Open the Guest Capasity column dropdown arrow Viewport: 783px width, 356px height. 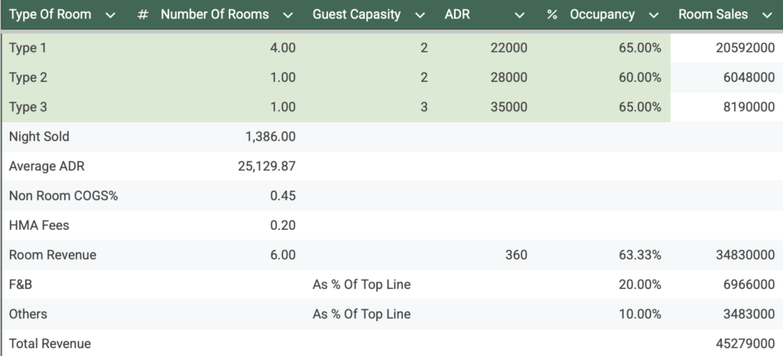coord(419,15)
